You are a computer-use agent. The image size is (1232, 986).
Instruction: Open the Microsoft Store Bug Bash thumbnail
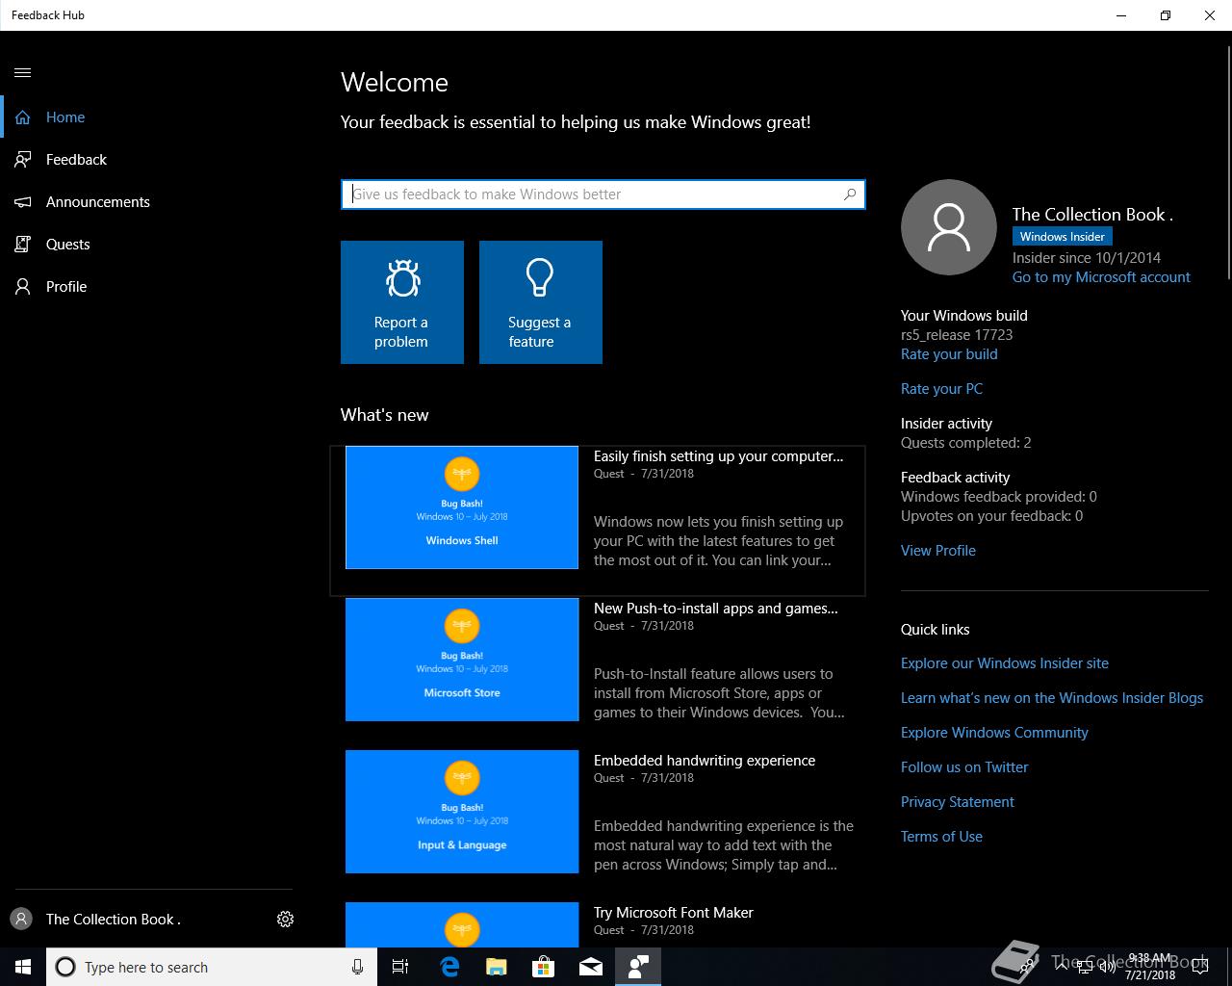pos(462,660)
